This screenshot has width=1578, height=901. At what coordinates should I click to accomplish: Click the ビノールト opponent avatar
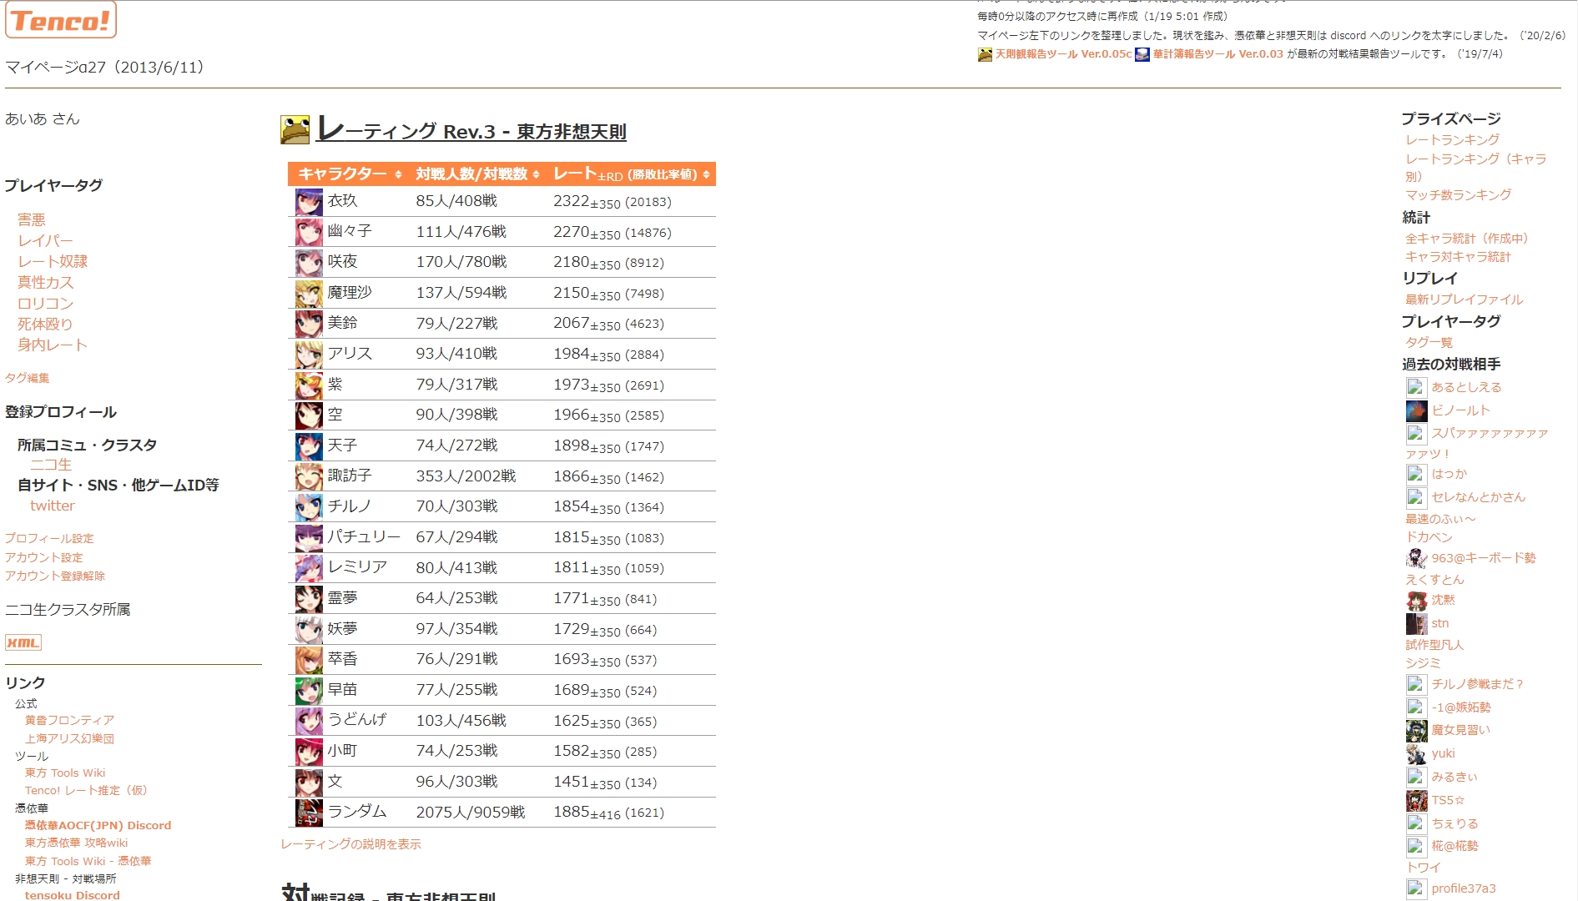(1416, 410)
